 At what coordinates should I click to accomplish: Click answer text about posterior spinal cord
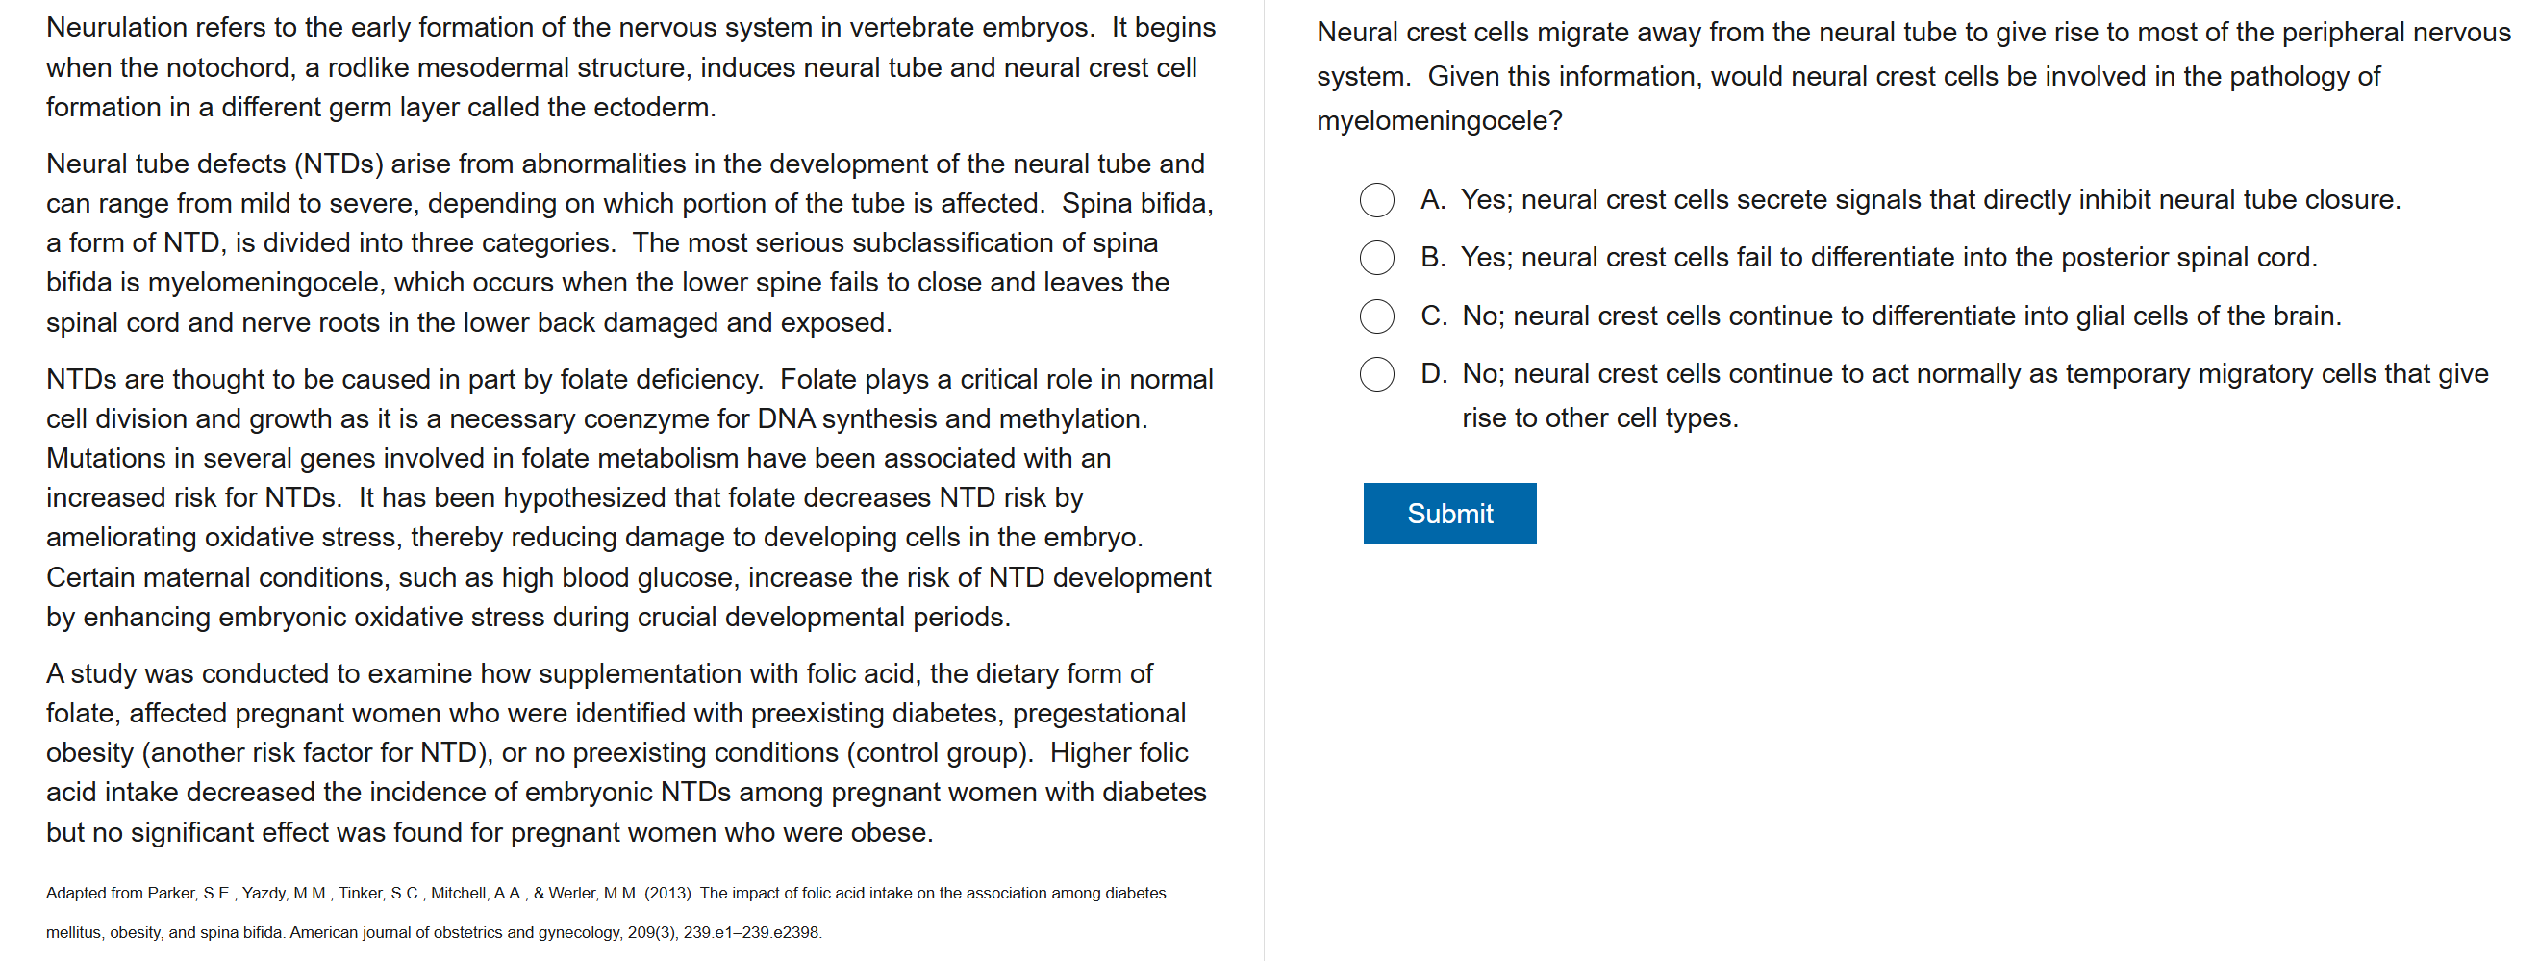point(1888,258)
